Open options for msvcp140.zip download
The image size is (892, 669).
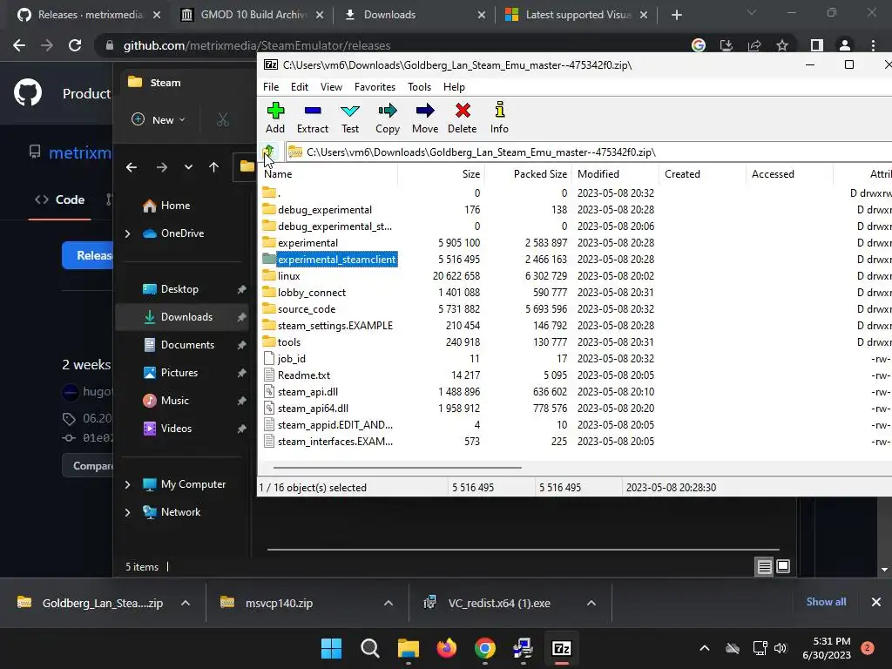389,603
